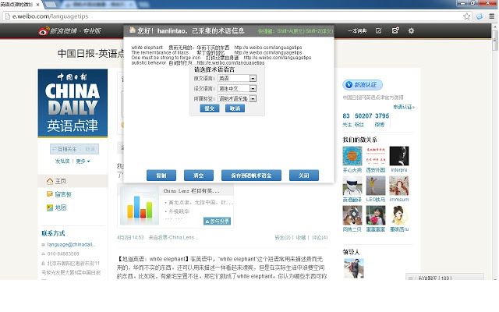Click the 主页 home icon in sidebar

click(50, 181)
